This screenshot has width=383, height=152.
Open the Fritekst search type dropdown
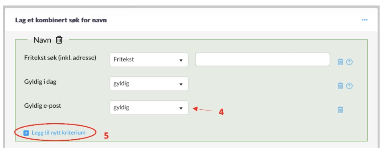click(149, 59)
